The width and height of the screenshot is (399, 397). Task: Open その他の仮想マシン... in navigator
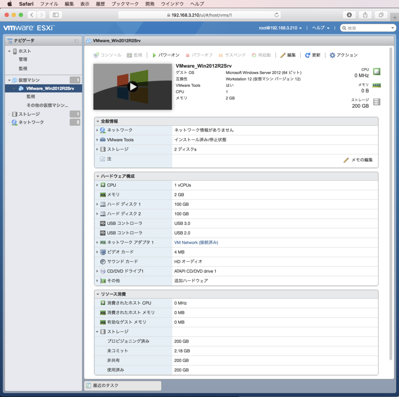pyautogui.click(x=47, y=105)
